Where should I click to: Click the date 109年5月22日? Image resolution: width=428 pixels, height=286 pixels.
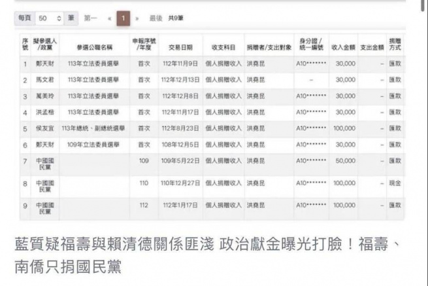pos(180,161)
